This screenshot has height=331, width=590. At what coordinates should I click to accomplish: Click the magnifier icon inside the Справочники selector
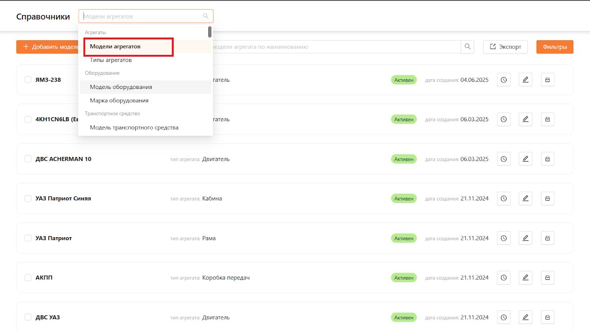point(206,16)
